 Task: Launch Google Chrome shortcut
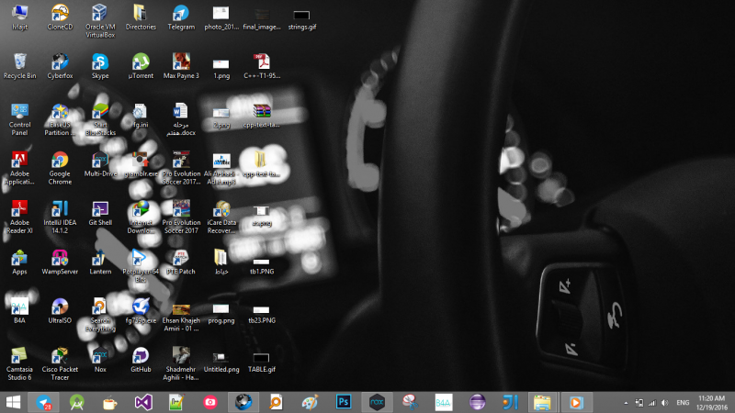pos(60,169)
